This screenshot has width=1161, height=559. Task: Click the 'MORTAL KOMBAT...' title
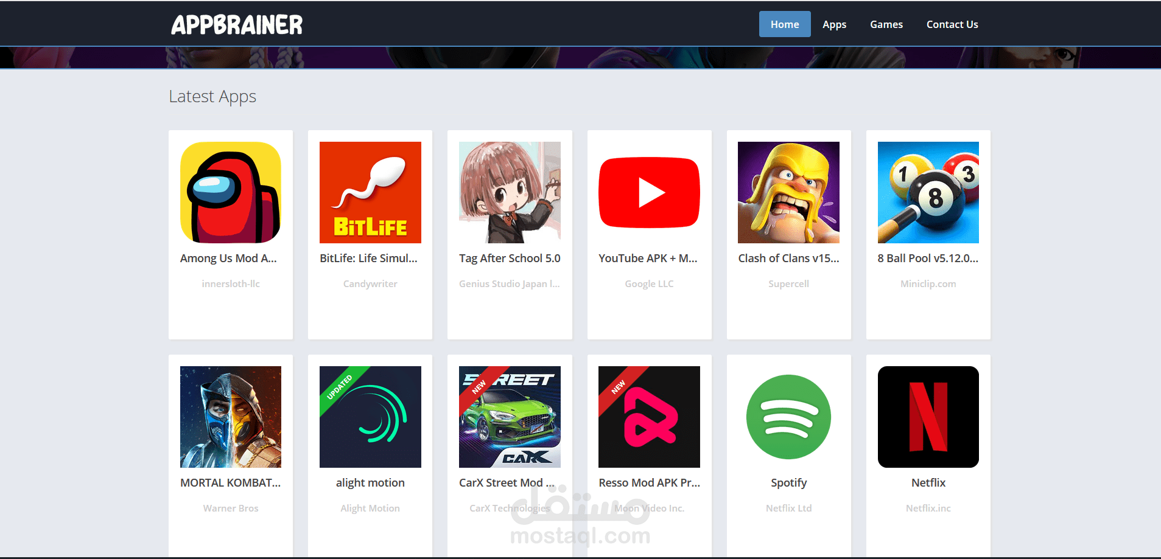(x=231, y=482)
